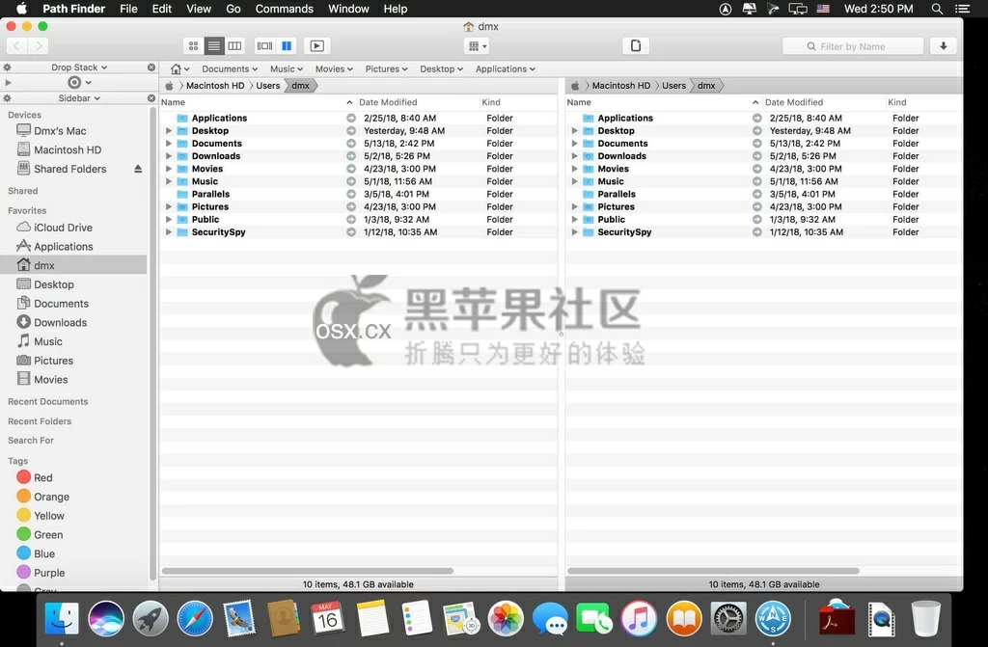Close the Sidebar panel
Viewport: 988px width, 647px height.
tap(151, 98)
